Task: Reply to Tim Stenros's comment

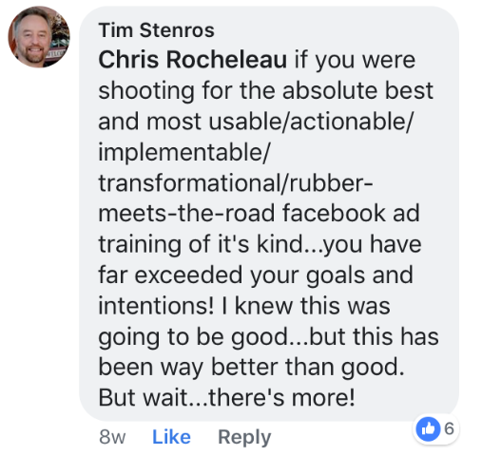Action: pos(244,437)
